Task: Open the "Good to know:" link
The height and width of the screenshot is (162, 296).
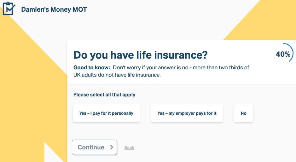Action: point(91,67)
